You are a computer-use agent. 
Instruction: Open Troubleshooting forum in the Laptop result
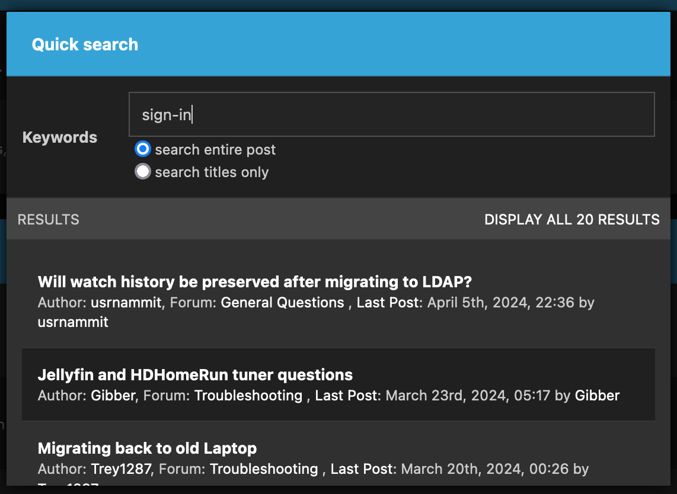click(x=264, y=469)
